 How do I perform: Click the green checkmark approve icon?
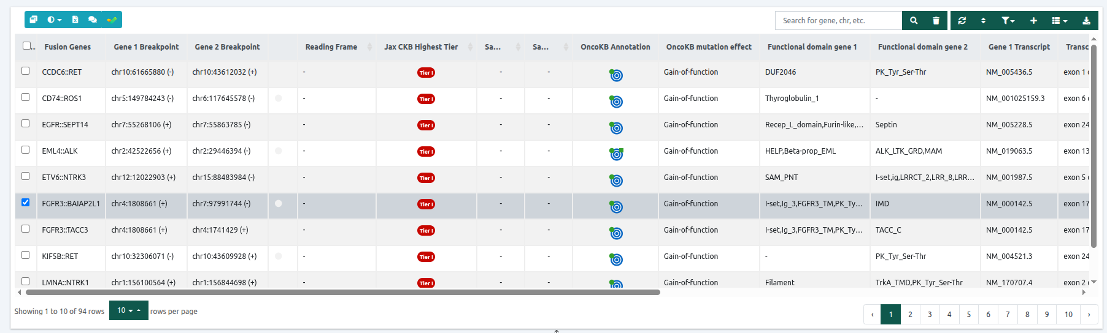tap(112, 20)
